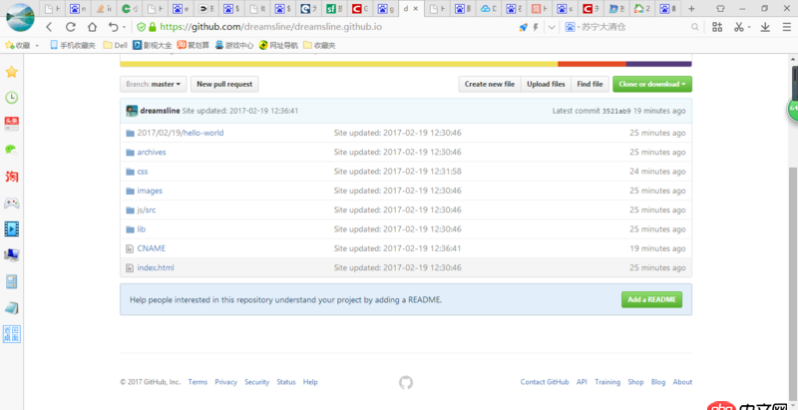The image size is (798, 410).
Task: Open the game controller sidebar icon
Action: click(12, 204)
